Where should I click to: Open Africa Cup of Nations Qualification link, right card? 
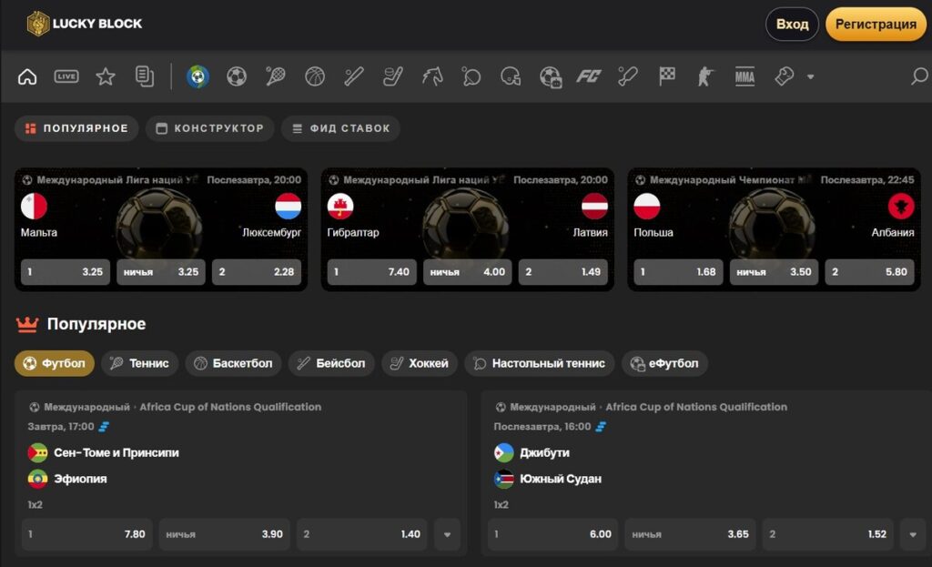coord(696,407)
